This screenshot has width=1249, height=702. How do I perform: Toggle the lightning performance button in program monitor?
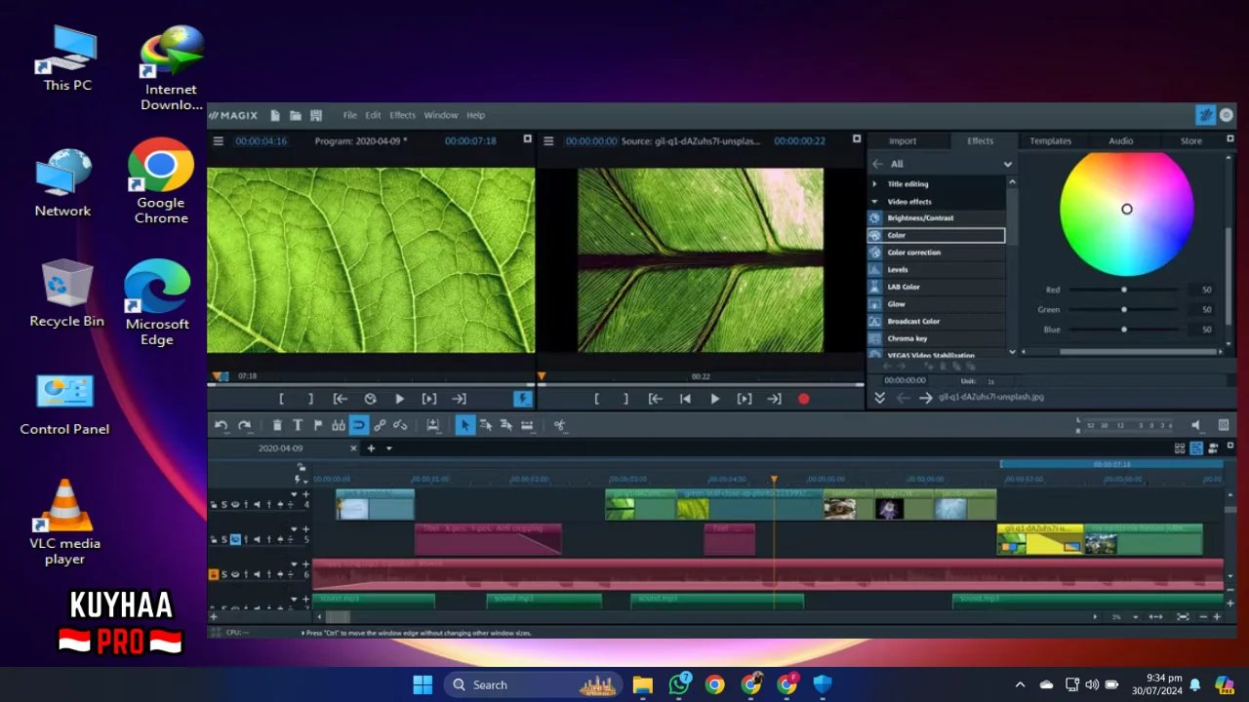523,399
